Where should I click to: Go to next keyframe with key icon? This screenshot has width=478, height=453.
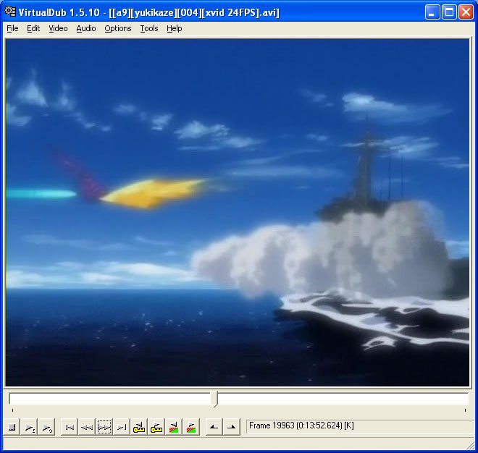(156, 428)
